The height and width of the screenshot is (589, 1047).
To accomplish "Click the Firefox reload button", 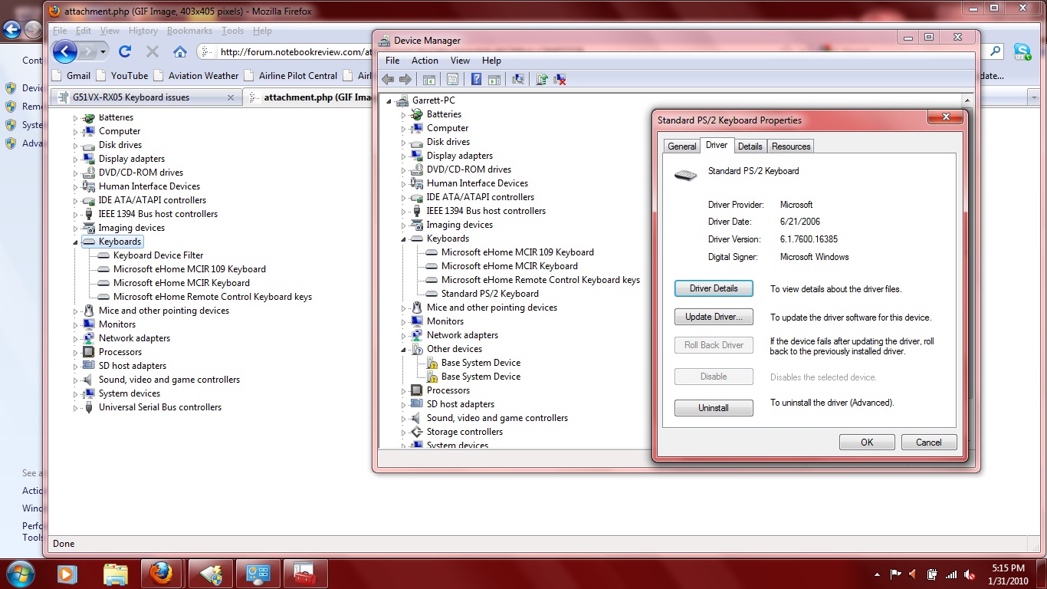I will (125, 51).
